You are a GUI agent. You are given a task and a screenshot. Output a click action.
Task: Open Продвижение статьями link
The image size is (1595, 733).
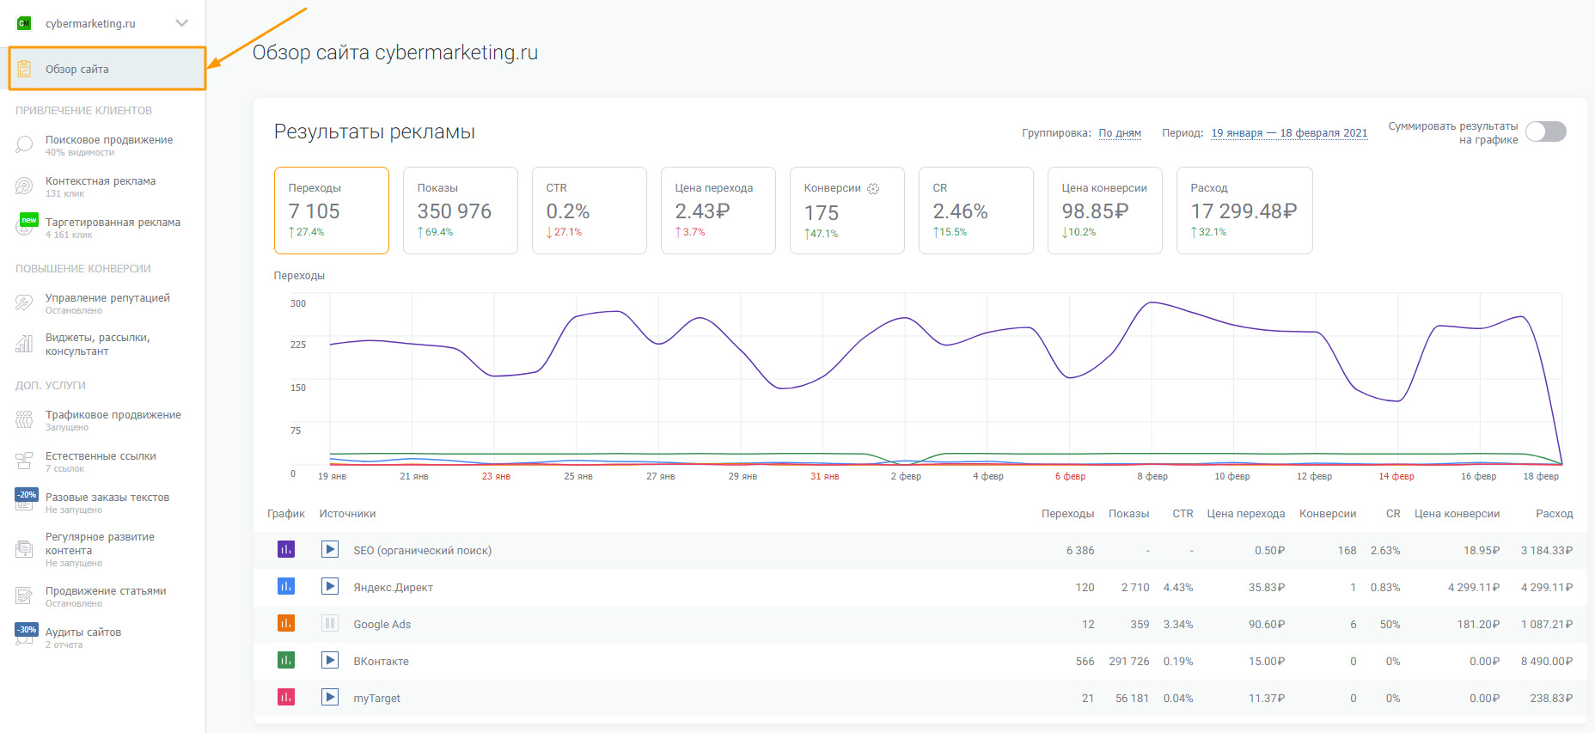tap(106, 591)
